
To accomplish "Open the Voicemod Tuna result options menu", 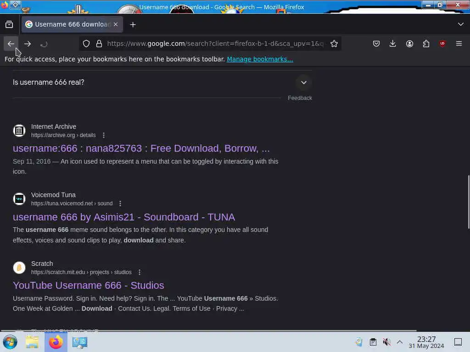I will pos(120,203).
